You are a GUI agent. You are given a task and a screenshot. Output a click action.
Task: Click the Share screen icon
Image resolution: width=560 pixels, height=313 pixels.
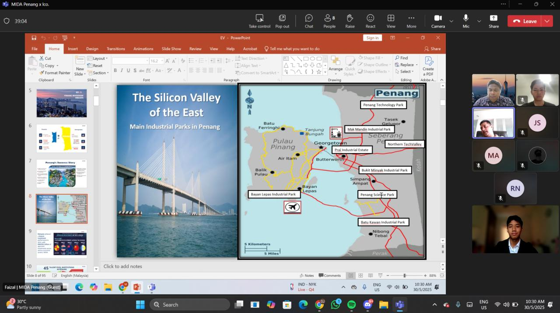click(493, 21)
